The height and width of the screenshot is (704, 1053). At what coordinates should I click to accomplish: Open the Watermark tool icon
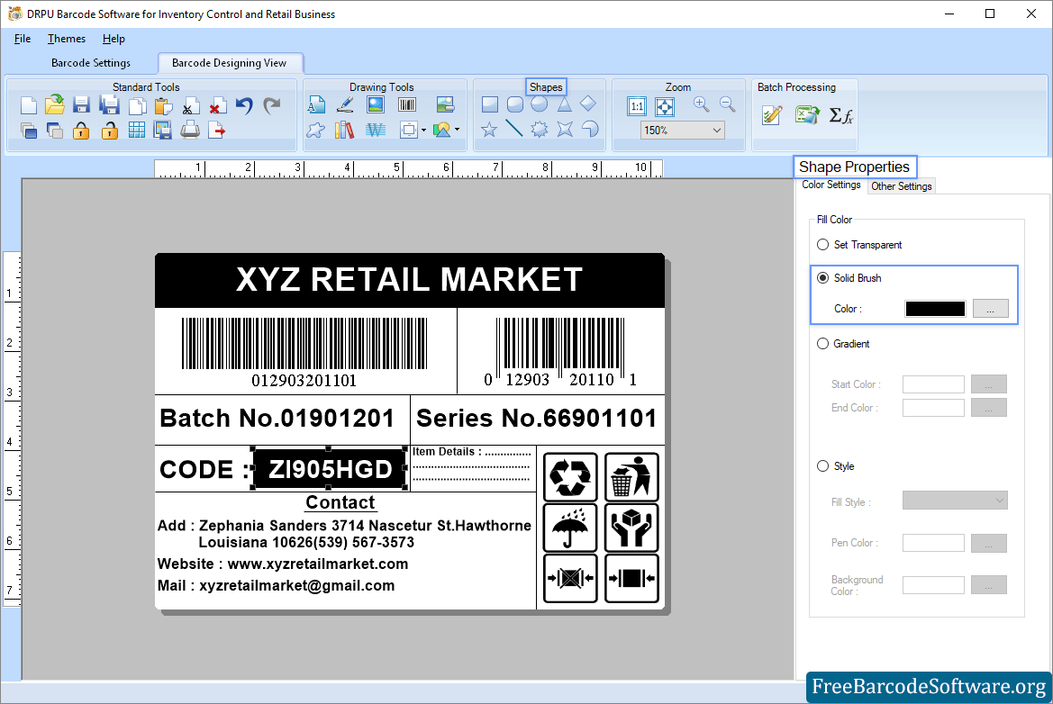(x=376, y=130)
